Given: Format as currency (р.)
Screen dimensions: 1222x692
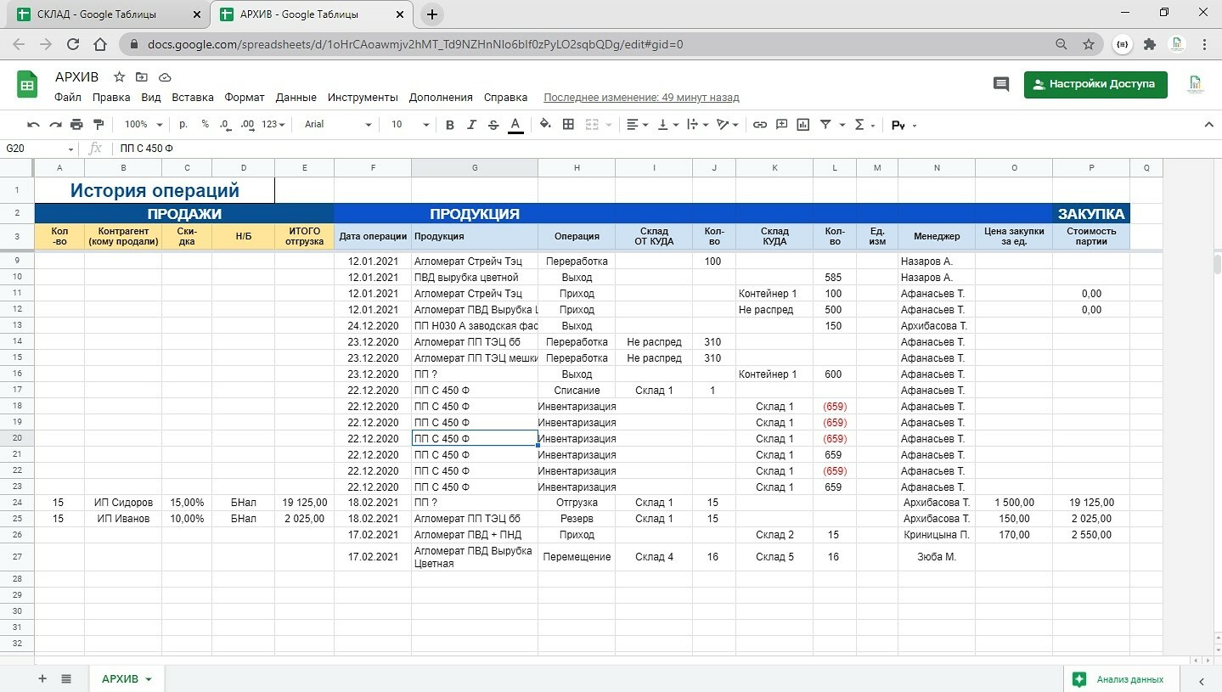Looking at the screenshot, I should pos(183,125).
